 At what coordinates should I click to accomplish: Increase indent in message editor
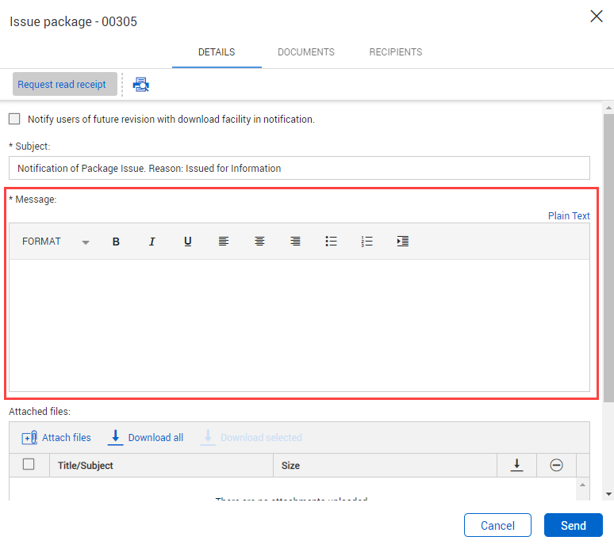pos(402,242)
